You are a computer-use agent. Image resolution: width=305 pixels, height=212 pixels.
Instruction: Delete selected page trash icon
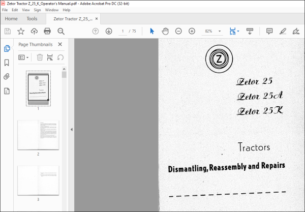point(40,57)
